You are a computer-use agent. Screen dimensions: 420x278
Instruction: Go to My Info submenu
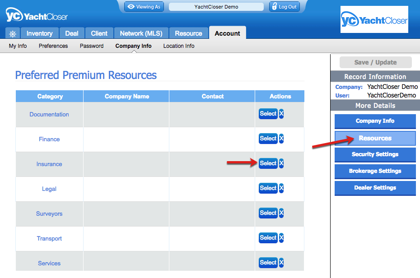tap(18, 46)
